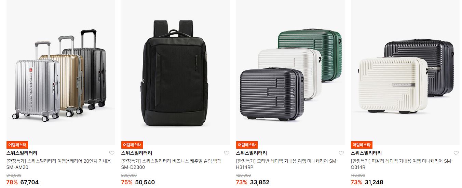The height and width of the screenshot is (188, 462).
Task: Open the black slim backpack image
Action: (176, 72)
